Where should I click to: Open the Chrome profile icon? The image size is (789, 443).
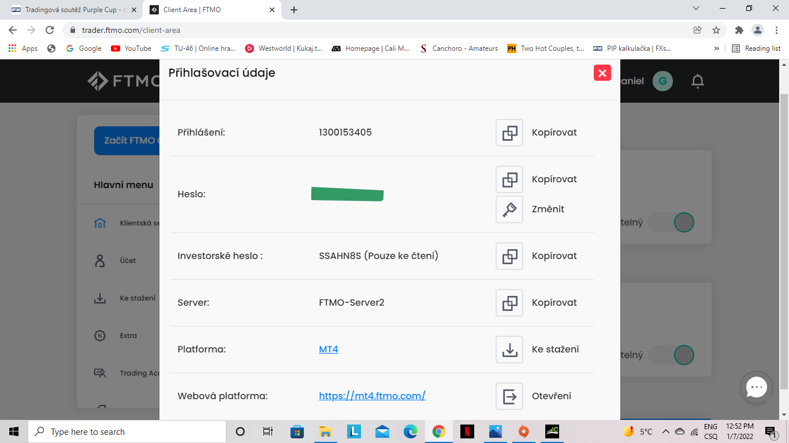(x=757, y=30)
